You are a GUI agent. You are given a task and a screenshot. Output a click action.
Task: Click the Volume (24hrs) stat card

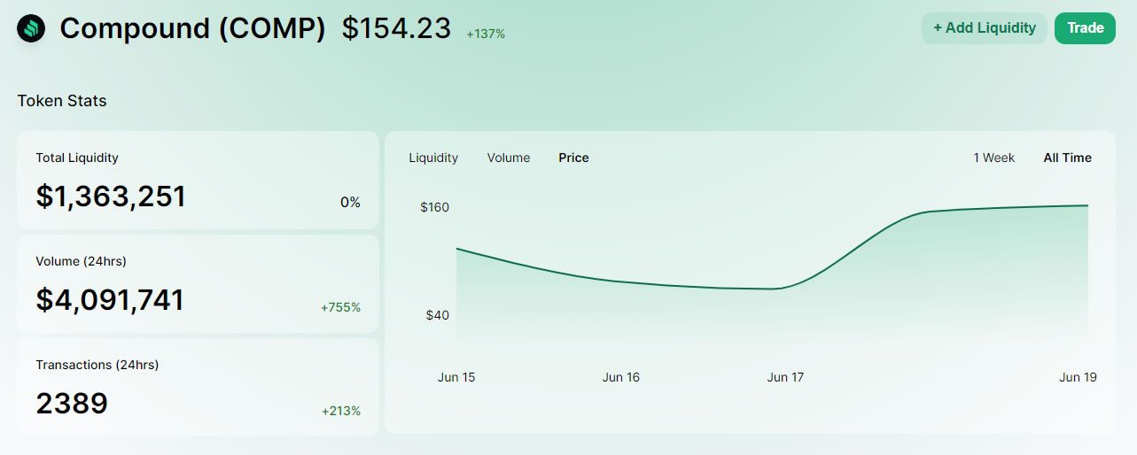198,284
